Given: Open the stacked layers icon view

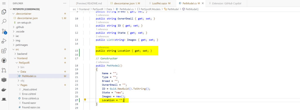Looking at the screenshot, I should (x=4, y=80).
